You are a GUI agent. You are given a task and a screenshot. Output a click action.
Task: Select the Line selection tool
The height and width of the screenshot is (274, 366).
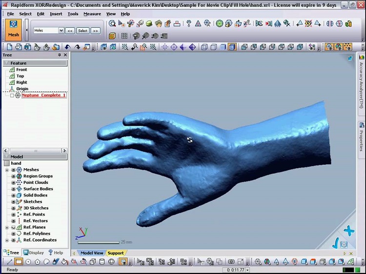click(x=10, y=262)
